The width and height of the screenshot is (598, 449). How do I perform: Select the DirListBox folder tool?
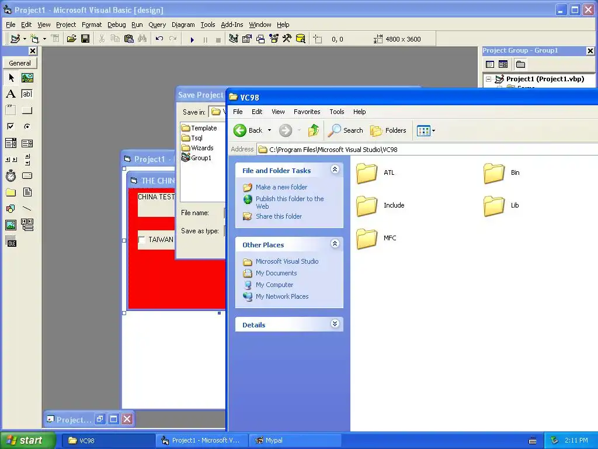tap(11, 192)
